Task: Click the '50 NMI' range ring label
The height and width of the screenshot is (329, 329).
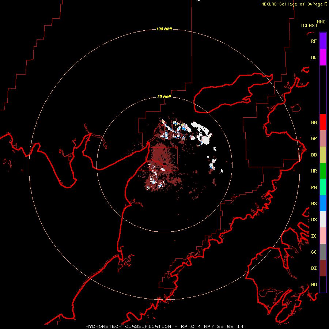Action: click(x=164, y=97)
